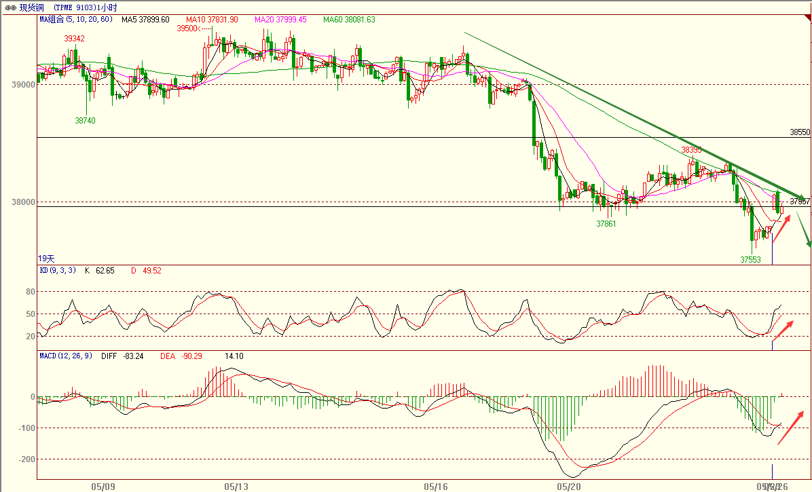
Task: Click the green MA60 38081.63 legend
Action: 350,20
